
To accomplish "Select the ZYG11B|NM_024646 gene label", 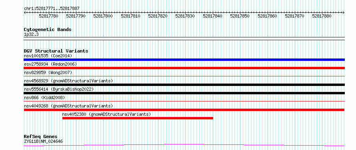I will tap(43, 141).
